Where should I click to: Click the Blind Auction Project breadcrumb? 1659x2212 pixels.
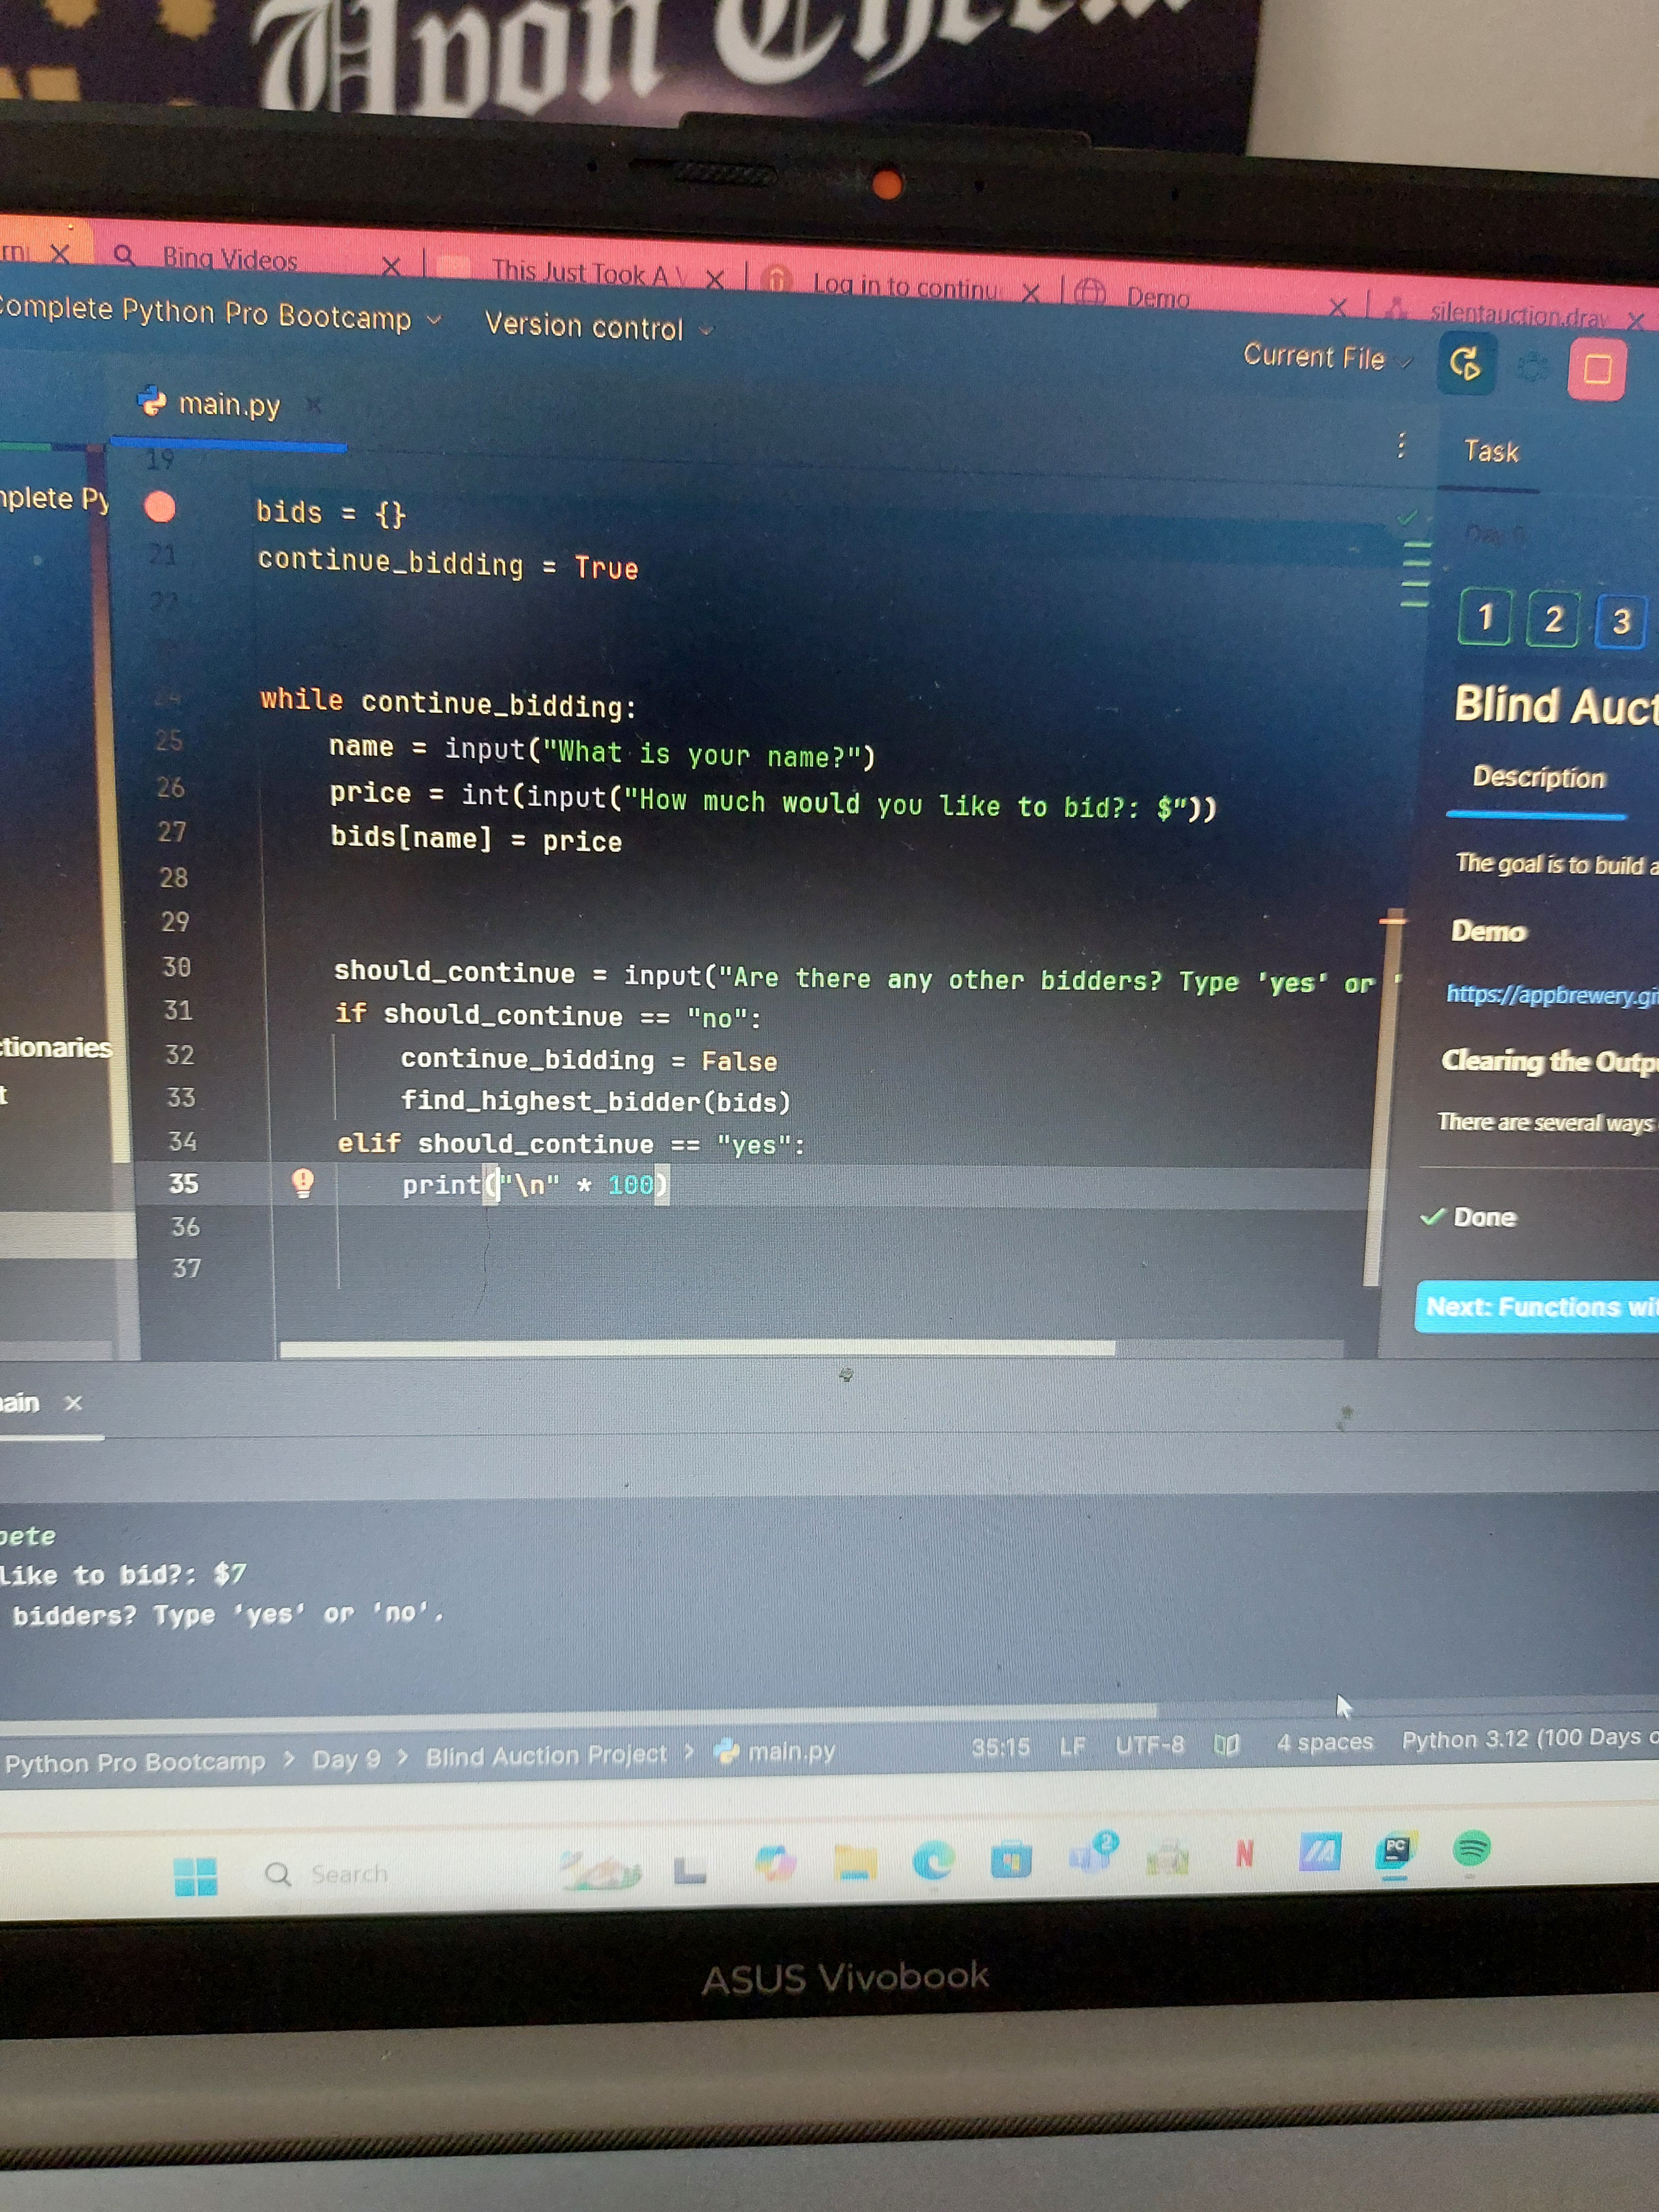pyautogui.click(x=546, y=1755)
